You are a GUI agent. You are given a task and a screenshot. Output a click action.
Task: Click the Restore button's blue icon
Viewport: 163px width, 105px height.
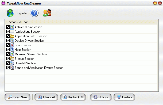tap(119, 97)
